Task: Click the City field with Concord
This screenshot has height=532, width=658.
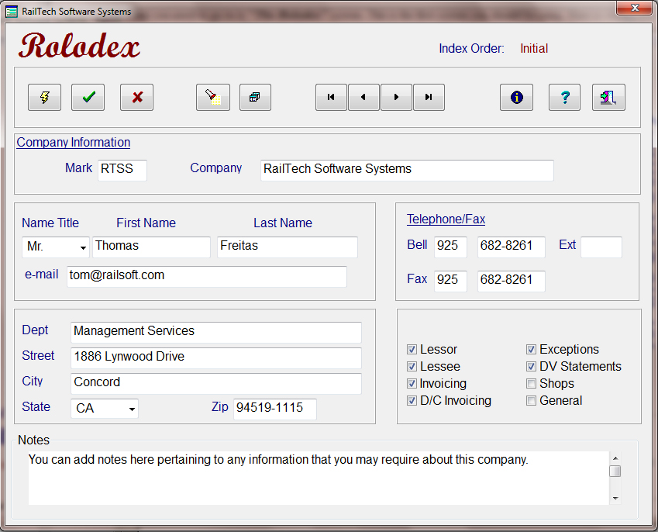Action: tap(216, 384)
